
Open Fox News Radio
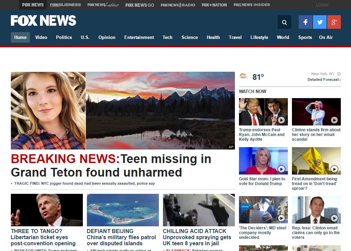[178, 5]
